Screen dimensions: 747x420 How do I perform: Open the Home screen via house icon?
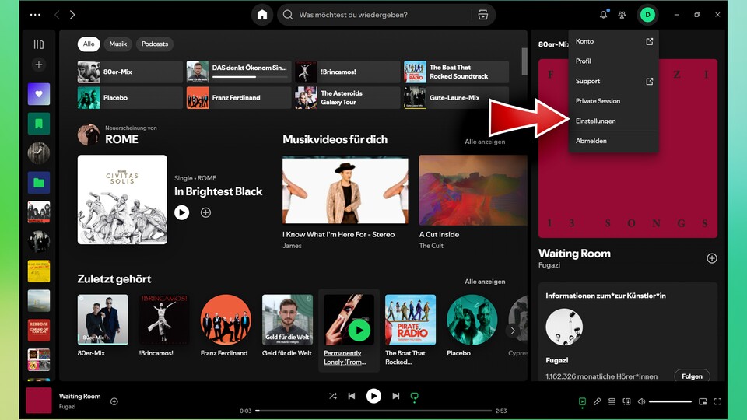pyautogui.click(x=262, y=15)
